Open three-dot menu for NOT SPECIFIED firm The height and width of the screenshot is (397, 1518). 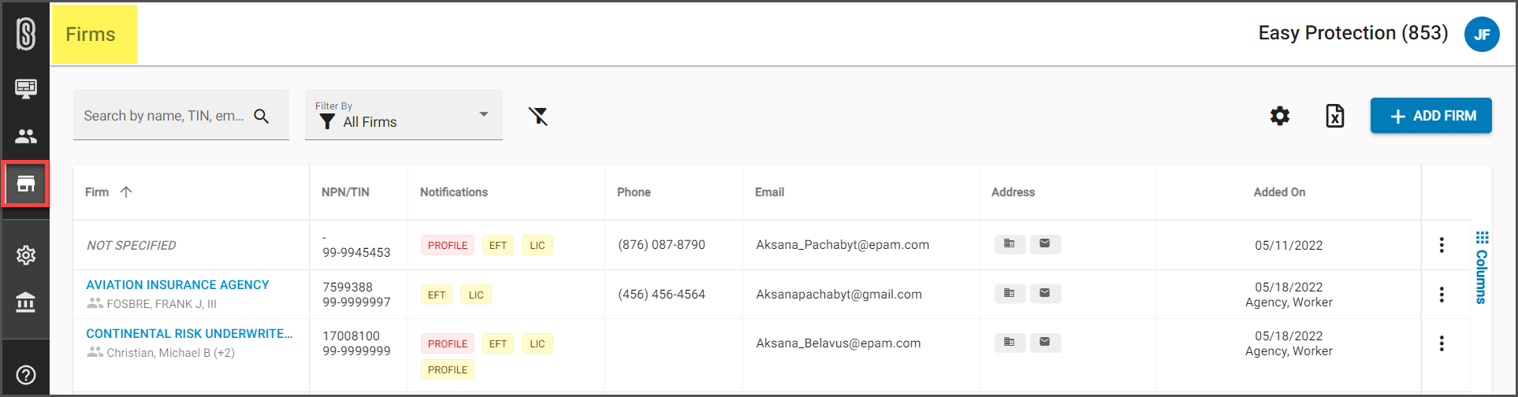pyautogui.click(x=1442, y=245)
